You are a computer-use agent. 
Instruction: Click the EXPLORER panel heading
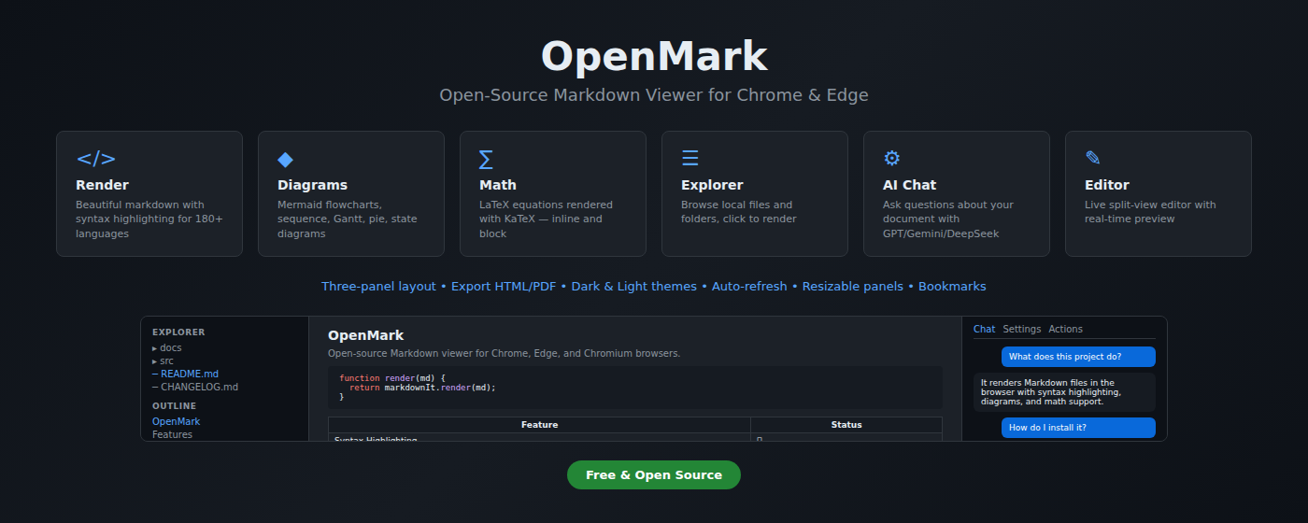[178, 332]
